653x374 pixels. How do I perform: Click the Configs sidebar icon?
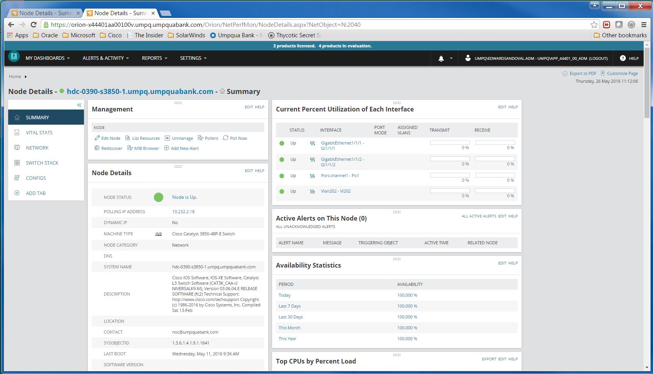point(17,178)
